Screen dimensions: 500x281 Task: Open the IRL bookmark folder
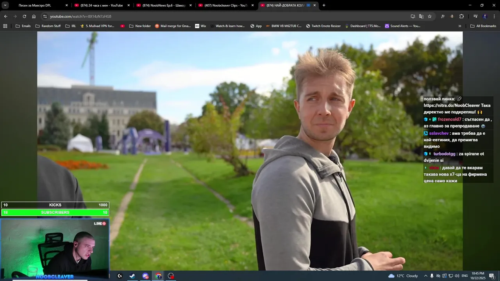(x=71, y=26)
